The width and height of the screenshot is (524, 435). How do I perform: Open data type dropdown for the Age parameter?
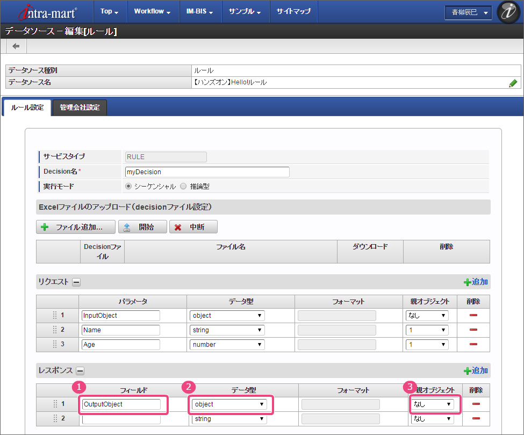(227, 345)
